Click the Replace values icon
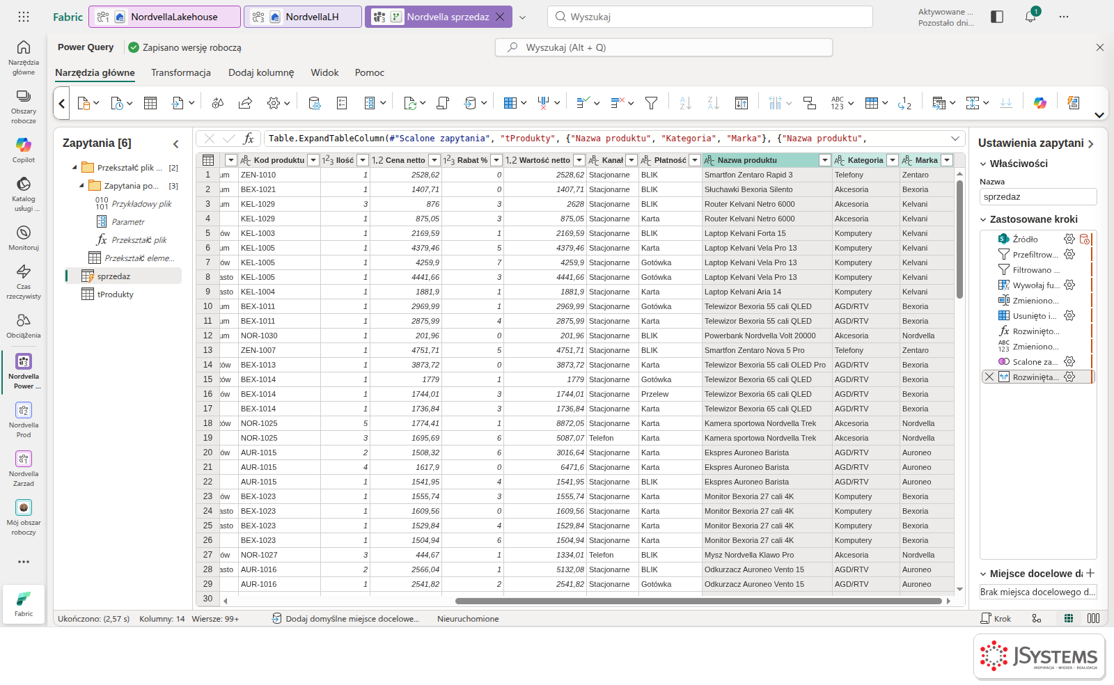 click(x=904, y=103)
